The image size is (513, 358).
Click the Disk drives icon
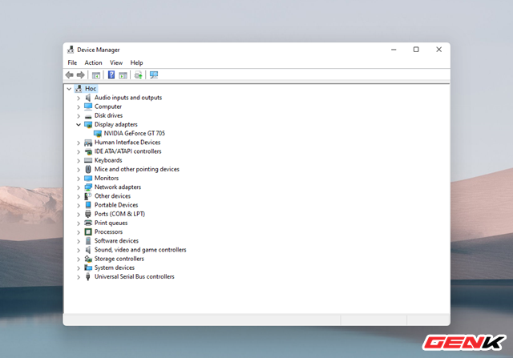pos(88,116)
